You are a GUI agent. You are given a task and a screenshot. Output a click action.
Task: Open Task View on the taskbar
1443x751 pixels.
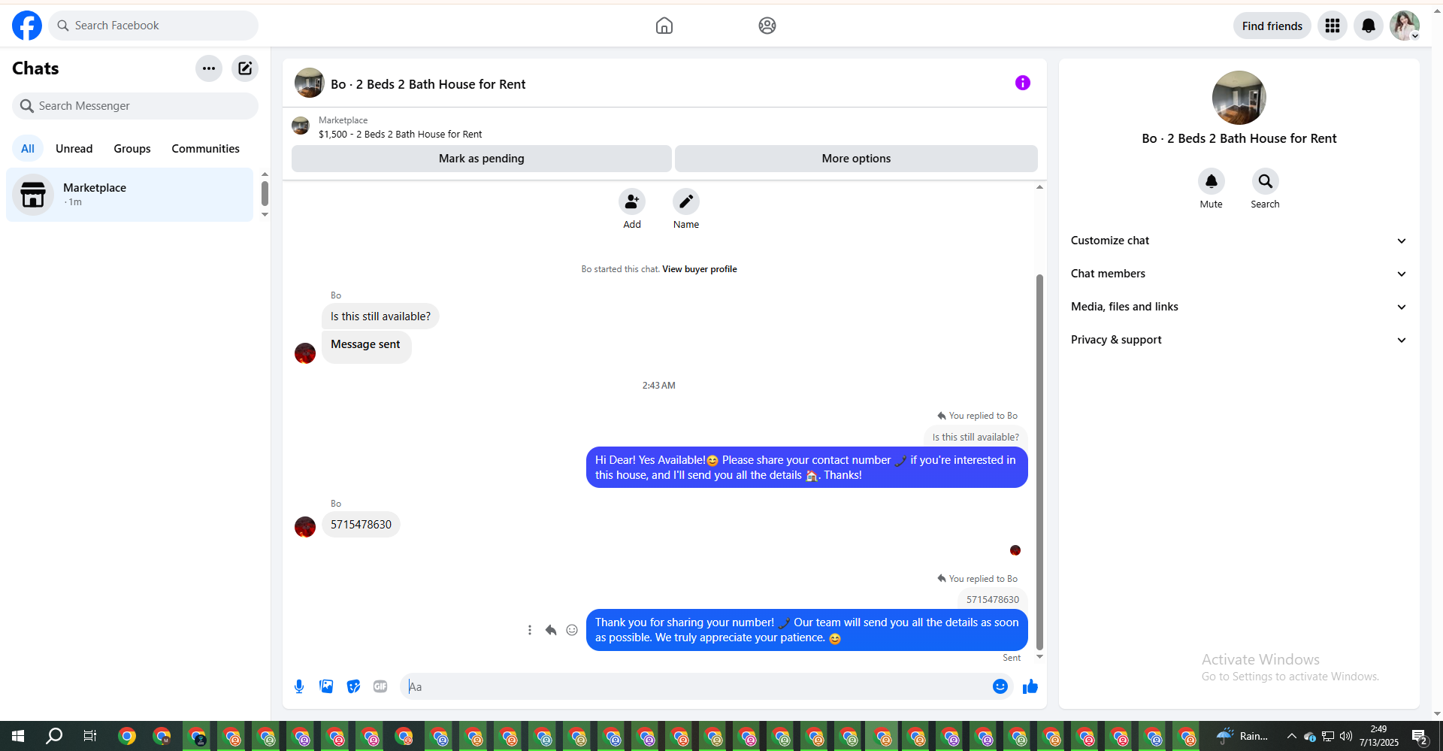[90, 736]
